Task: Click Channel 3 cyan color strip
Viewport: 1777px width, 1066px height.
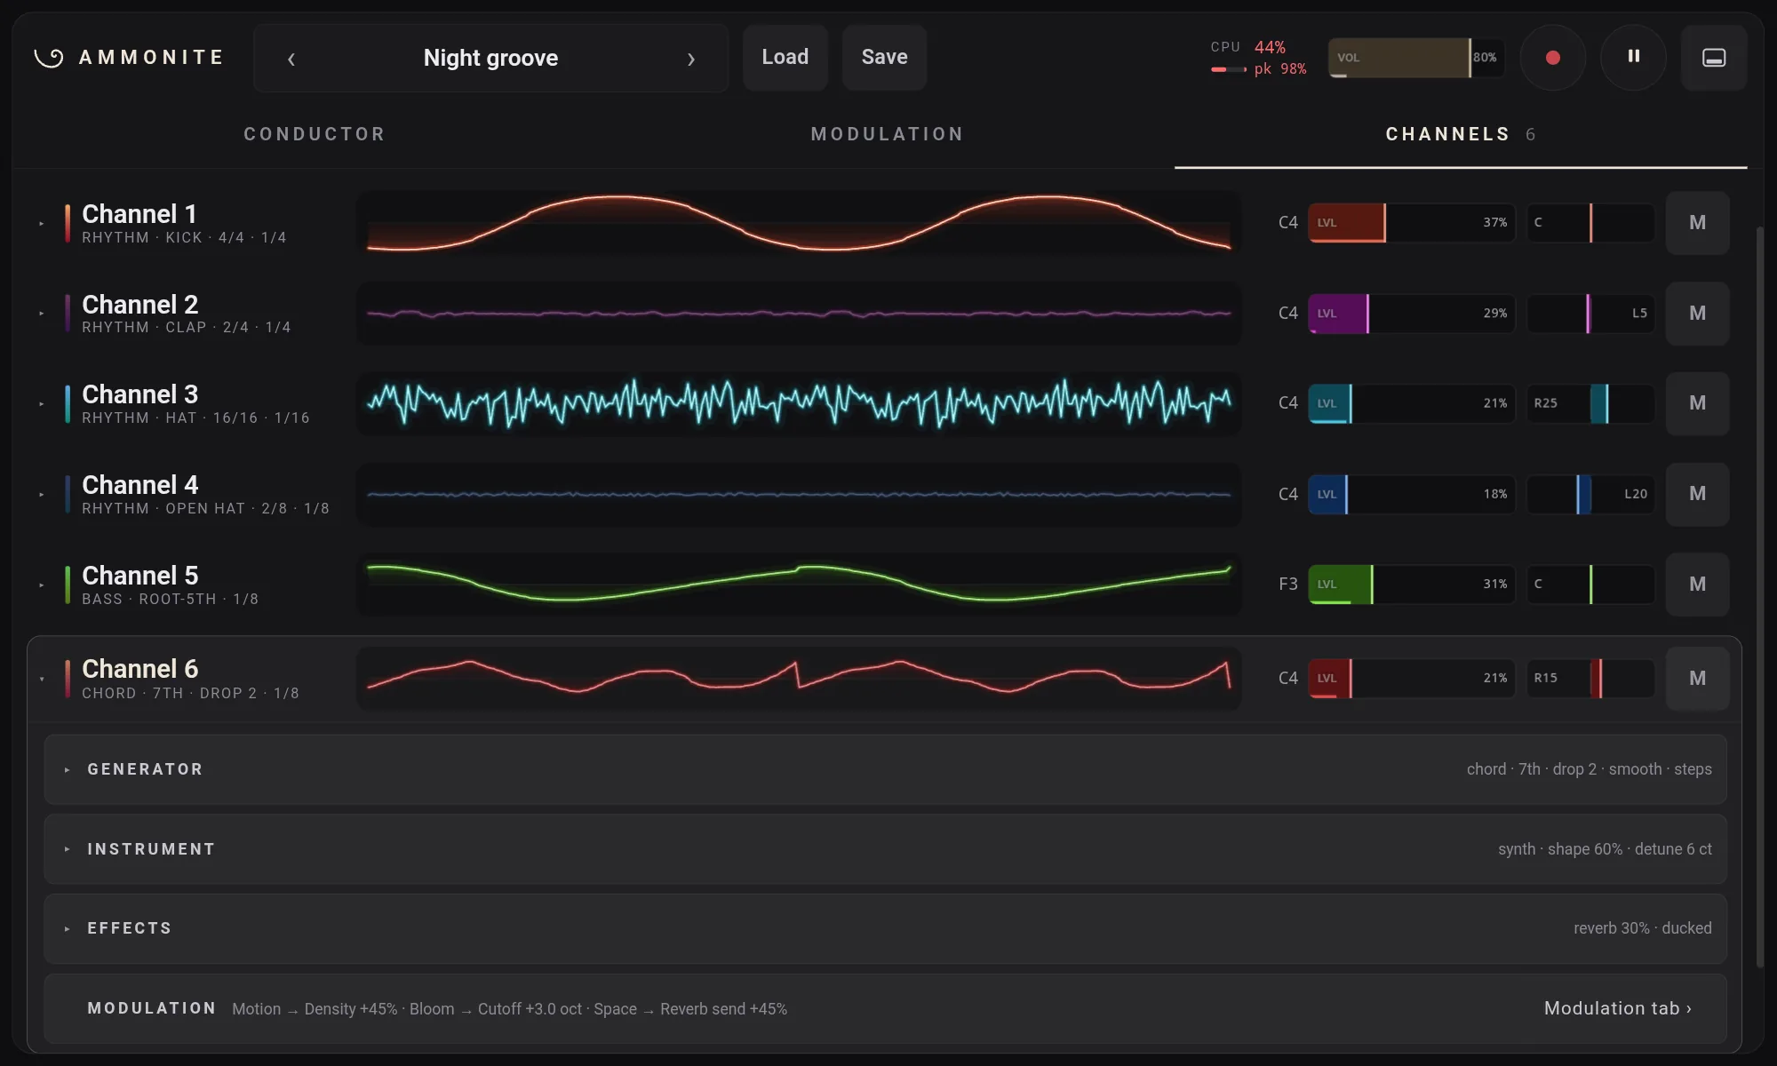Action: click(x=68, y=403)
